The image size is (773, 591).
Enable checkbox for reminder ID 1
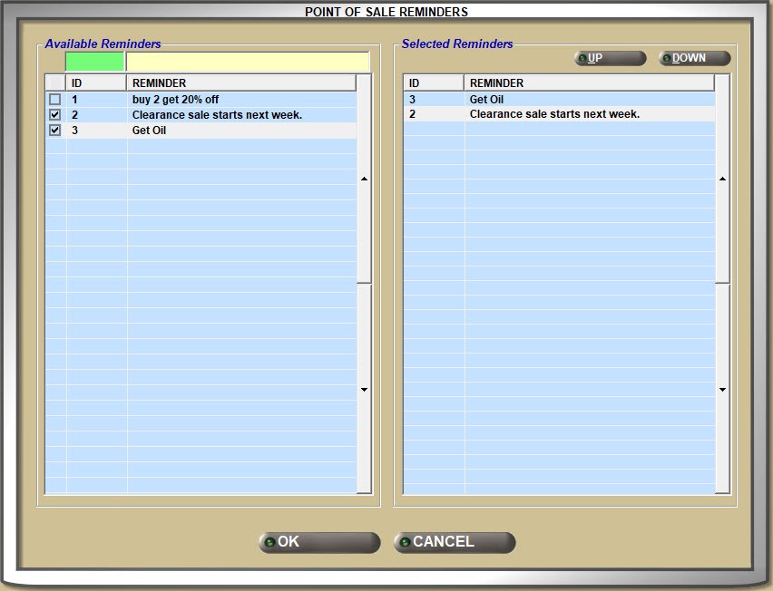click(55, 100)
